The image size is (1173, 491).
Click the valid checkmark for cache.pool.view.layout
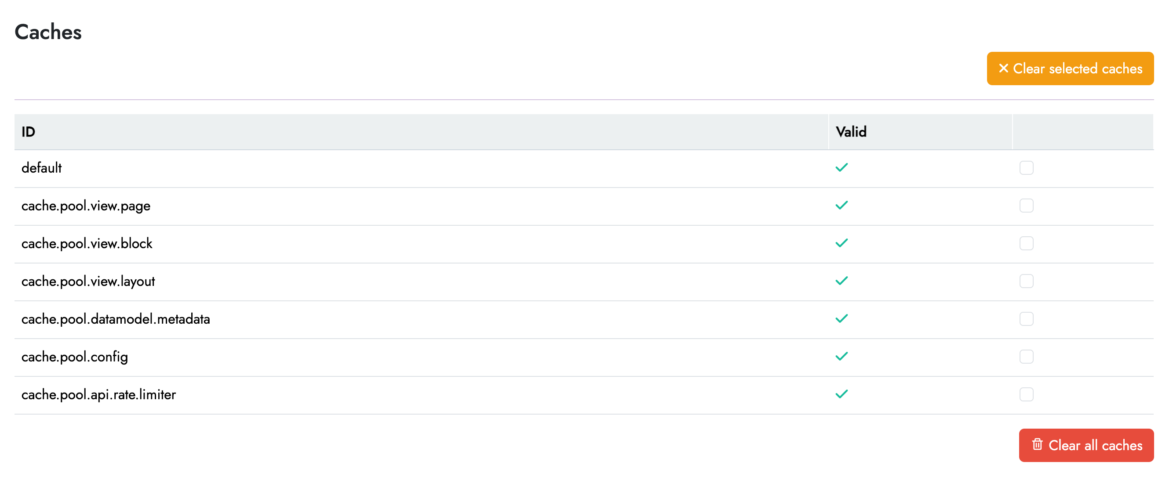click(x=841, y=281)
